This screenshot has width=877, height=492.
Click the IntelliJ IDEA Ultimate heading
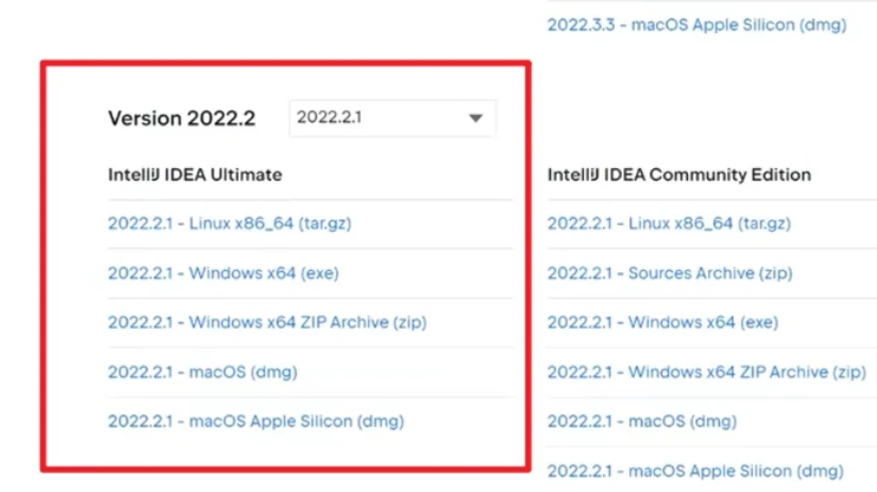pos(195,174)
